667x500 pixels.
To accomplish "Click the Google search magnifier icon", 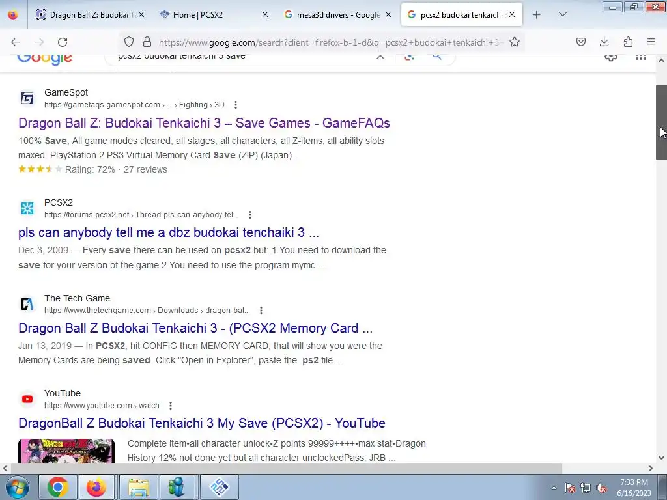I will point(437,57).
